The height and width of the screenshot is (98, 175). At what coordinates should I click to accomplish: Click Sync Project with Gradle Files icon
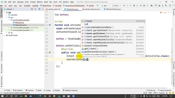coord(159,5)
